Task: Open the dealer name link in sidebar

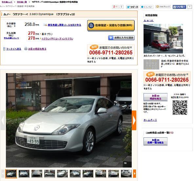Action: 148,21
